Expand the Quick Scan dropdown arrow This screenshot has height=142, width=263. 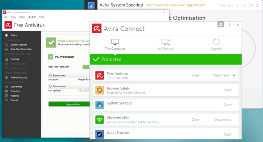234,76
